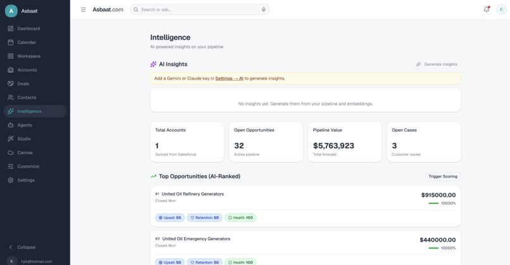This screenshot has height=265, width=510.
Task: Click green progress bar beside $915000.00
Action: 433,203
